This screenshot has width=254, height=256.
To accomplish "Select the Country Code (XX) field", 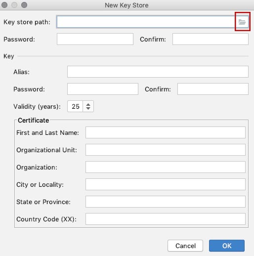I will coord(166,219).
